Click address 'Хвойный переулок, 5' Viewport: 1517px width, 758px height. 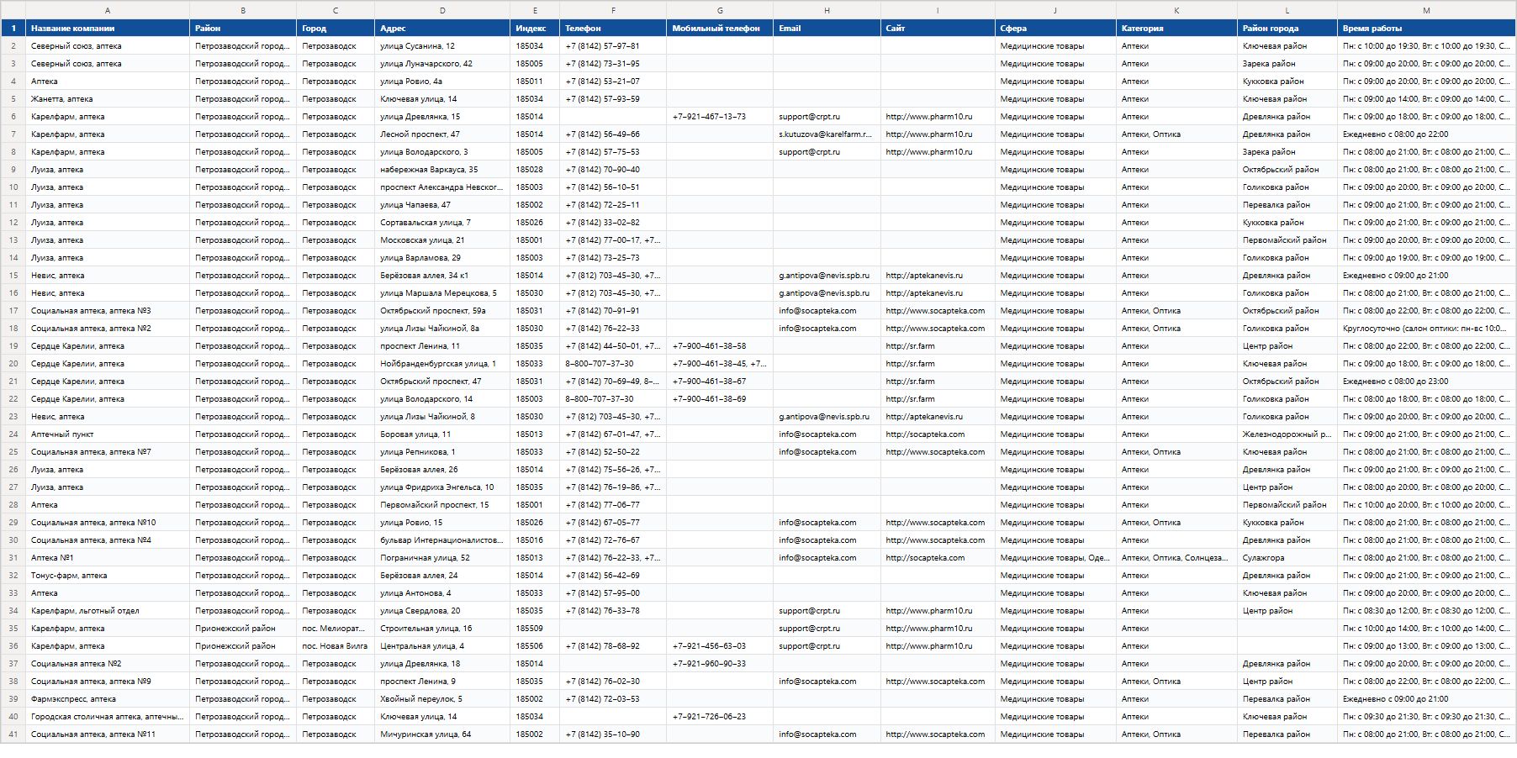pyautogui.click(x=442, y=699)
